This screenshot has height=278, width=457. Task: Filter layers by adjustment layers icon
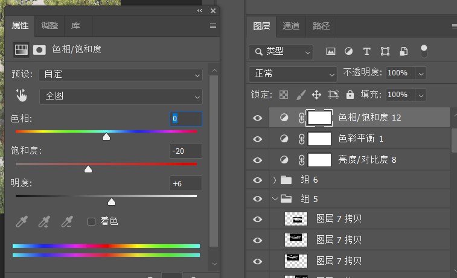pos(348,51)
